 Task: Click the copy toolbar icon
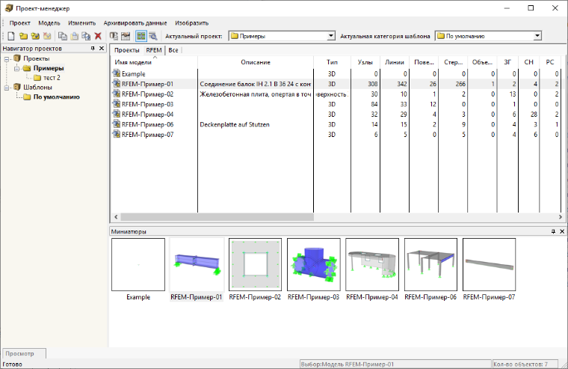point(63,36)
